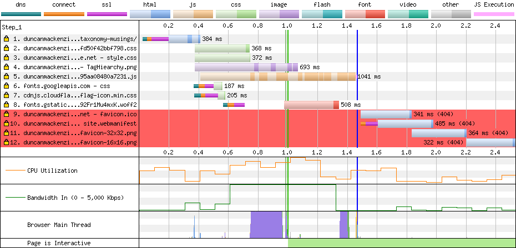Click the ssl legend color bar
516x248 pixels.
107,14
